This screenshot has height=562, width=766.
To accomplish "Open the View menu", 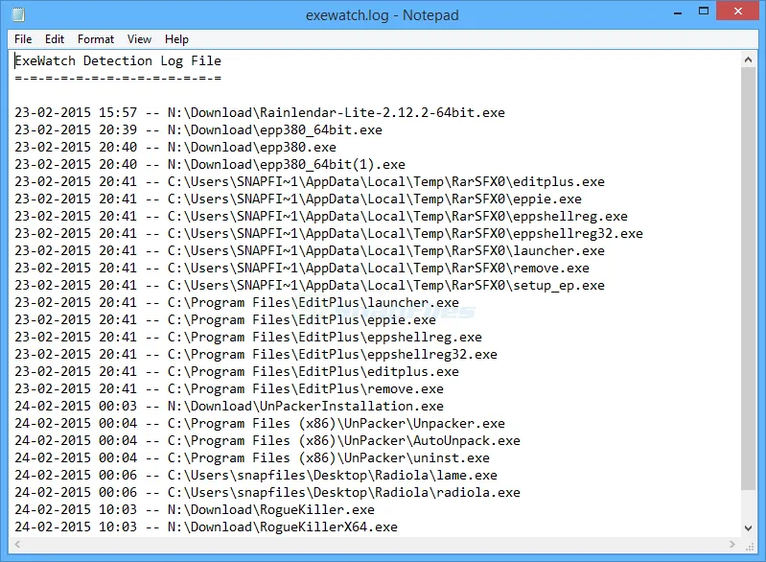I will click(139, 39).
